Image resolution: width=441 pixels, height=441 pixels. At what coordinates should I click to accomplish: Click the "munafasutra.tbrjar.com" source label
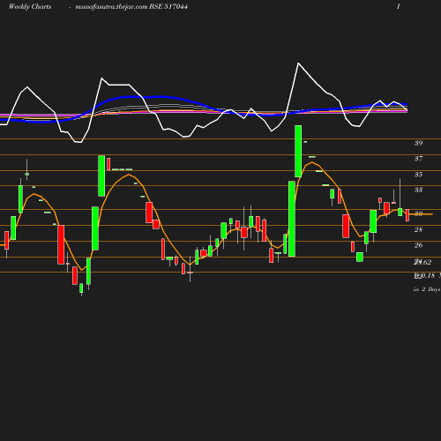coord(111,7)
